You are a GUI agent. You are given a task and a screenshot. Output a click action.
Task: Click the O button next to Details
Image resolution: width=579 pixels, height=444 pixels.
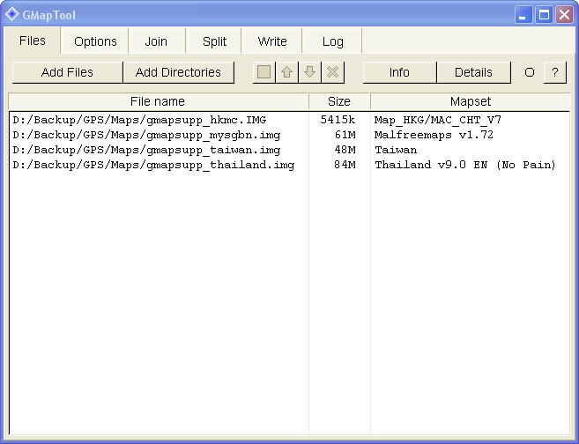pos(529,72)
